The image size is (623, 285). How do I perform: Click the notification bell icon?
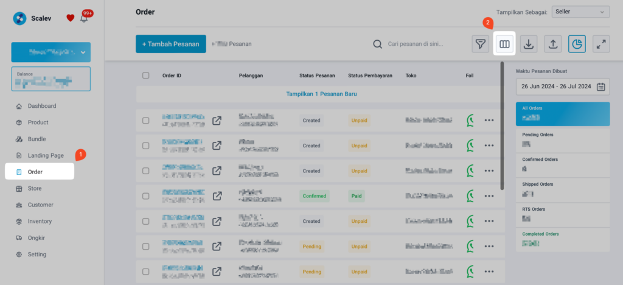(84, 18)
